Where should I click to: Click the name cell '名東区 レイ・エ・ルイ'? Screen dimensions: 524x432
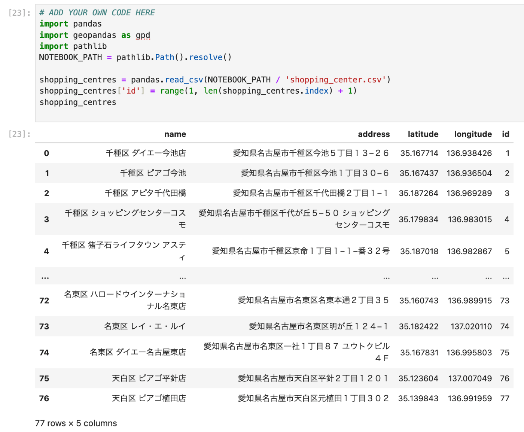tap(145, 326)
